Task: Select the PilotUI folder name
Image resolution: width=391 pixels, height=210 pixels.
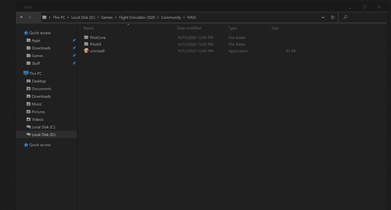Action: [96, 44]
